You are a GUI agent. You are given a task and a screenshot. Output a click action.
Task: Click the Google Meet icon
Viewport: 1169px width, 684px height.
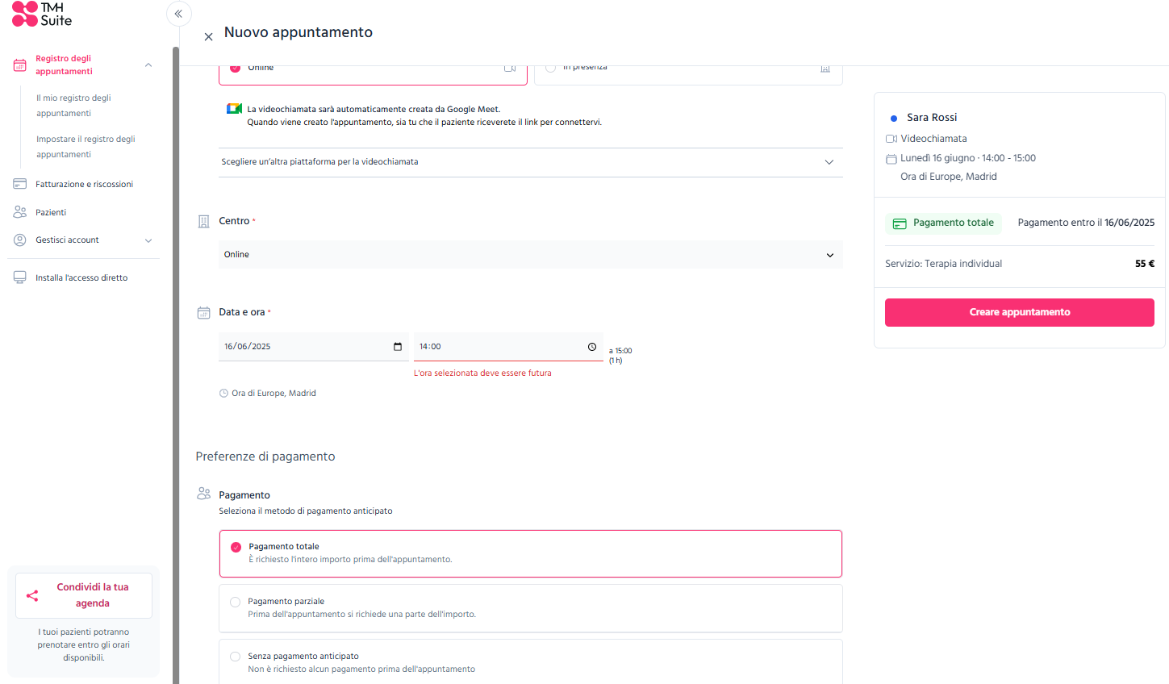click(x=234, y=109)
